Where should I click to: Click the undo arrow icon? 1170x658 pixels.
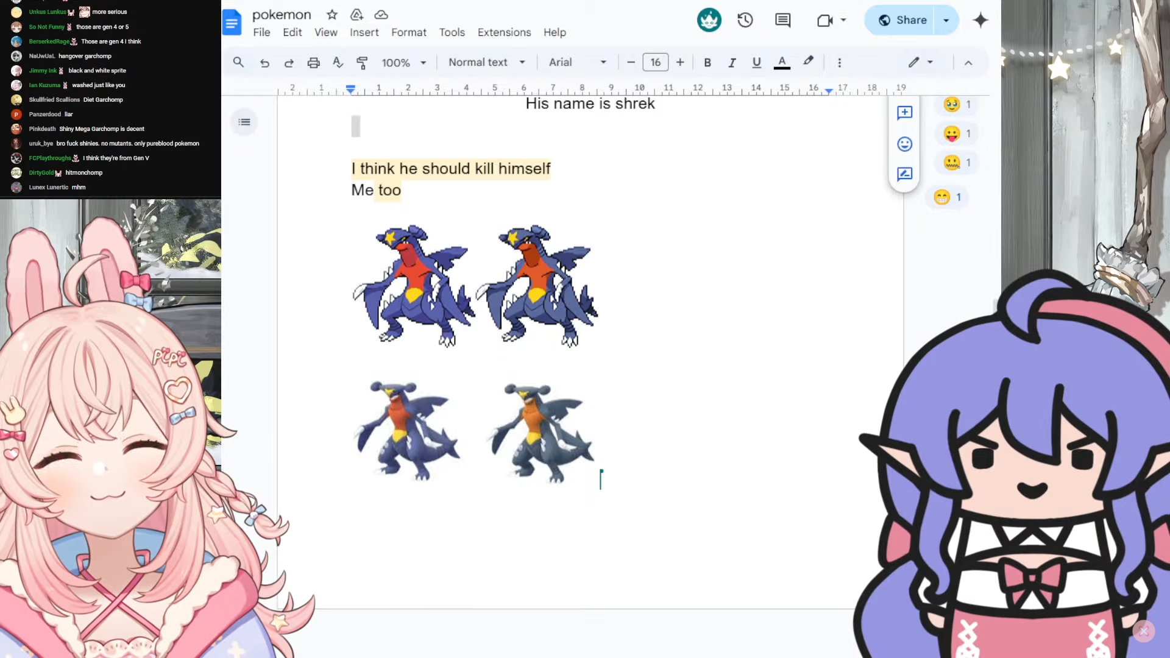click(264, 63)
